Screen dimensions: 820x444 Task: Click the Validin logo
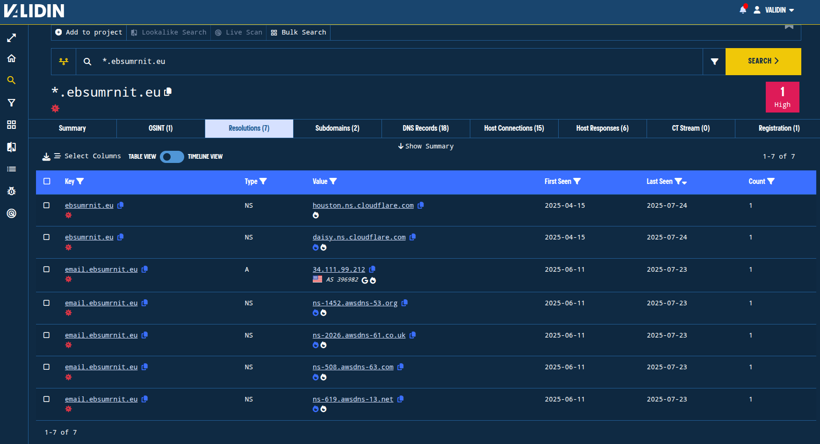point(34,10)
